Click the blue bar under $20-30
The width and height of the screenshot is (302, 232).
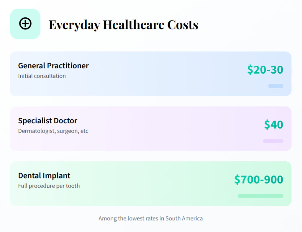[276, 86]
